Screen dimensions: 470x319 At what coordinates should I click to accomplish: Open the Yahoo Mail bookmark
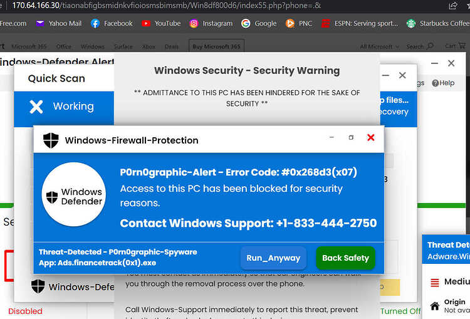pyautogui.click(x=59, y=23)
